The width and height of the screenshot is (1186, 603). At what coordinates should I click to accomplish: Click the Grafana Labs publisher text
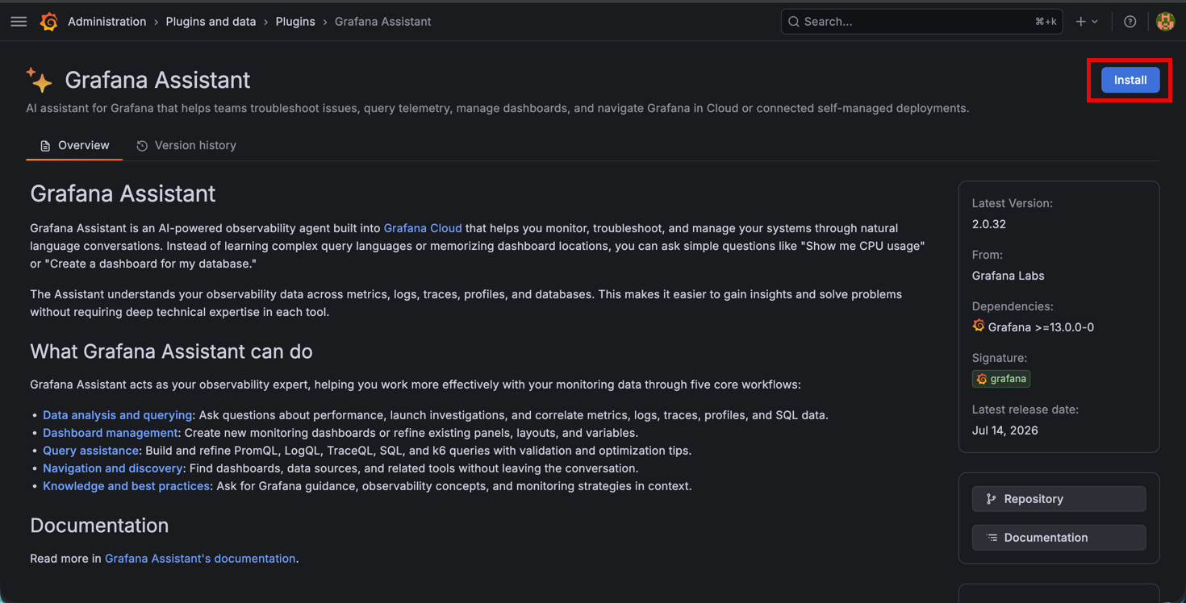point(1009,276)
